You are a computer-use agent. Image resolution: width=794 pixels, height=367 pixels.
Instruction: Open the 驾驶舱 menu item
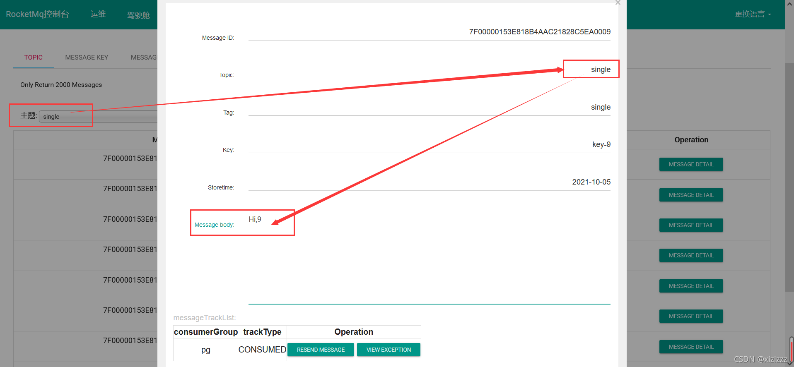click(x=138, y=15)
